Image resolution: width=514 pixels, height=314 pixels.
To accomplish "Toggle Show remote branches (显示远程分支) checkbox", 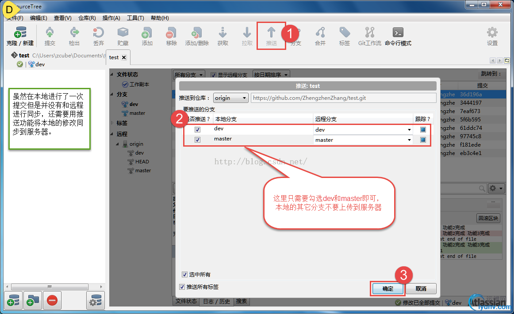I will [x=213, y=75].
